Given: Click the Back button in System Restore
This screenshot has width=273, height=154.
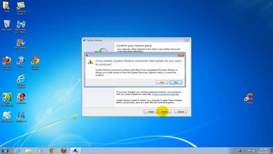Looking at the screenshot, I should coord(151,112).
